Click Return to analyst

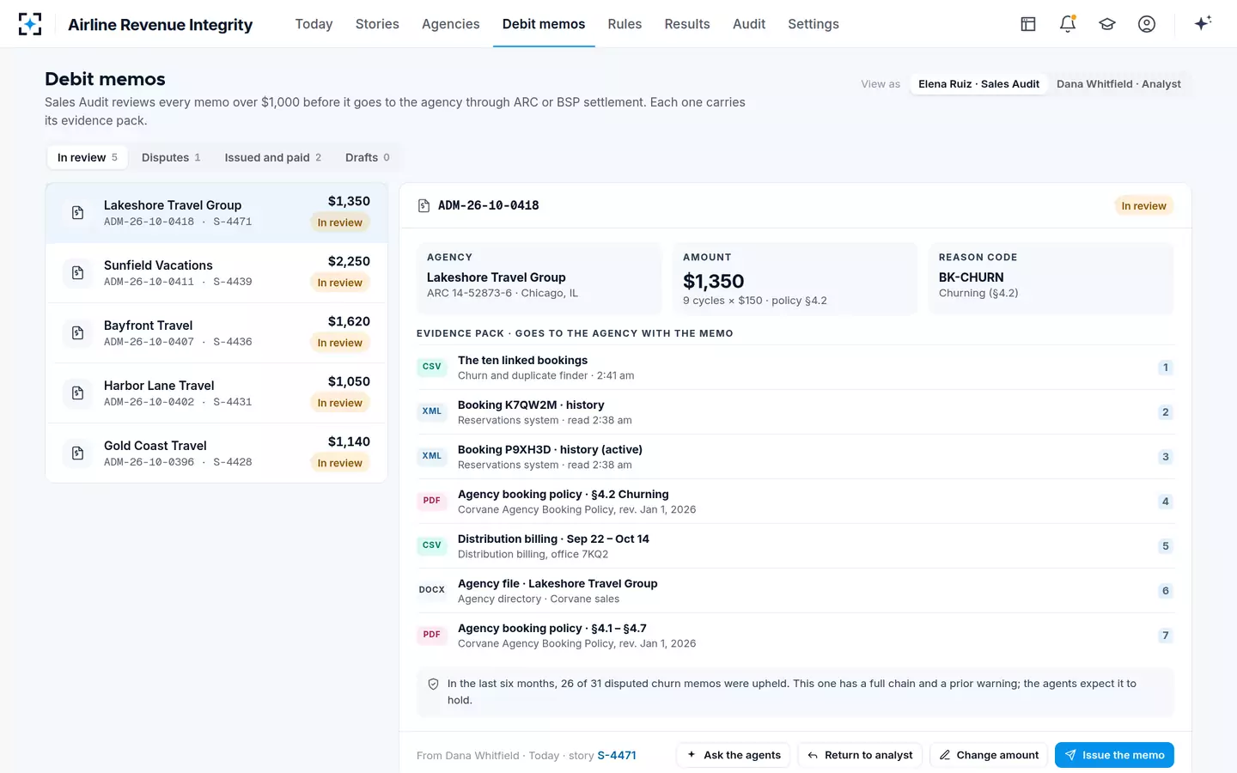pos(860,755)
